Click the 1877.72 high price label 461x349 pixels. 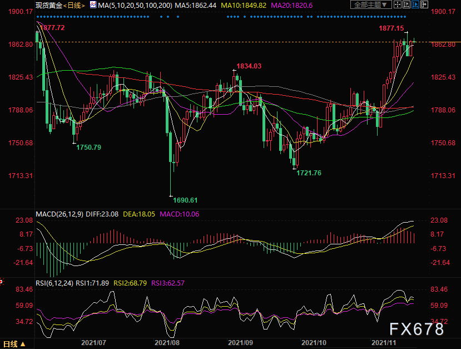tap(52, 28)
